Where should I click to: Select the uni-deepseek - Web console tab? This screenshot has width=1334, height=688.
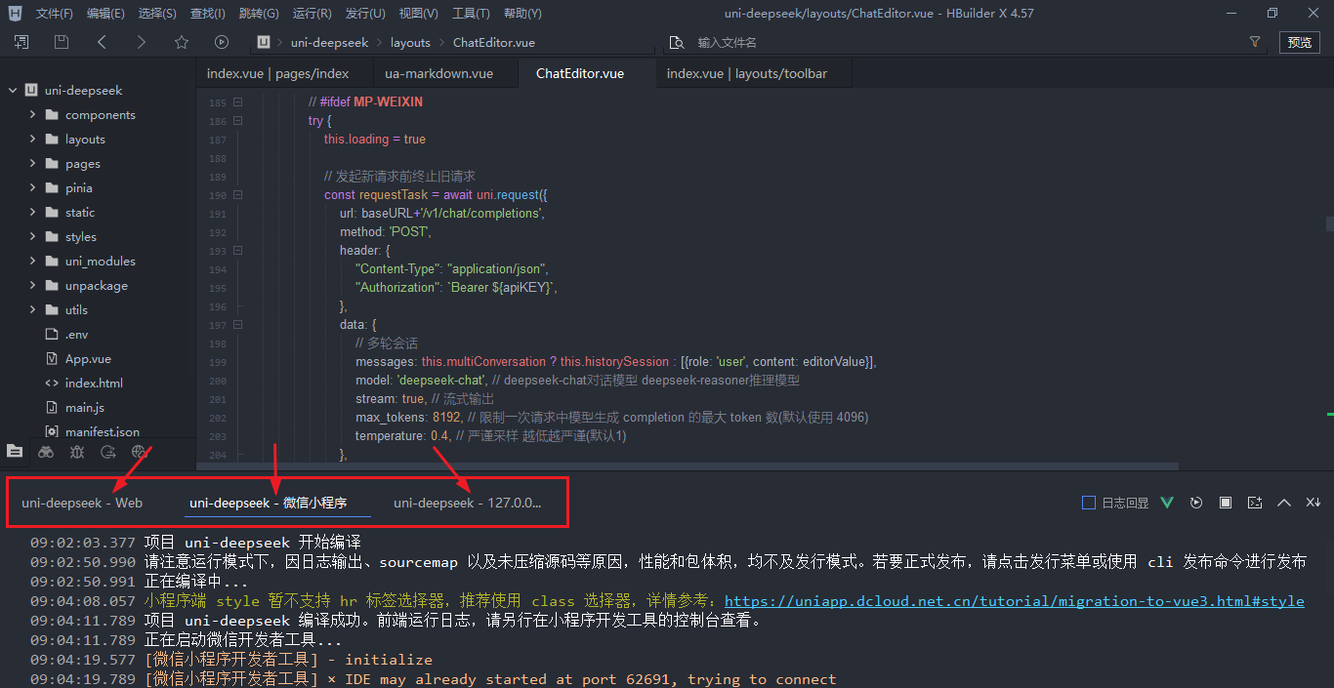click(82, 503)
